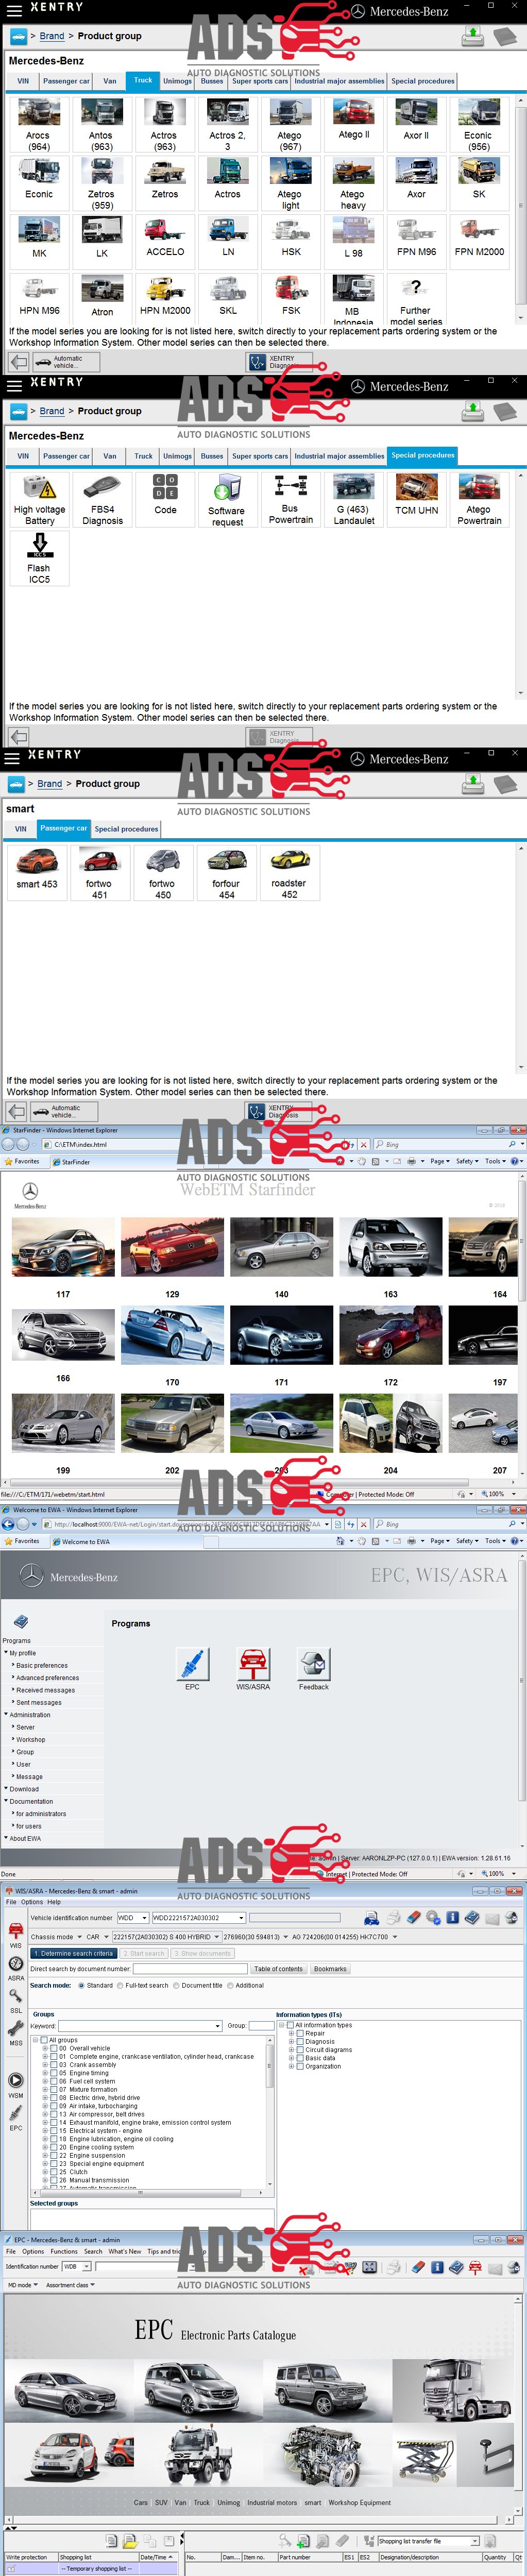This screenshot has width=527, height=2576.
Task: Click the horizontal scrollbar in Groups list
Action: tap(140, 2192)
